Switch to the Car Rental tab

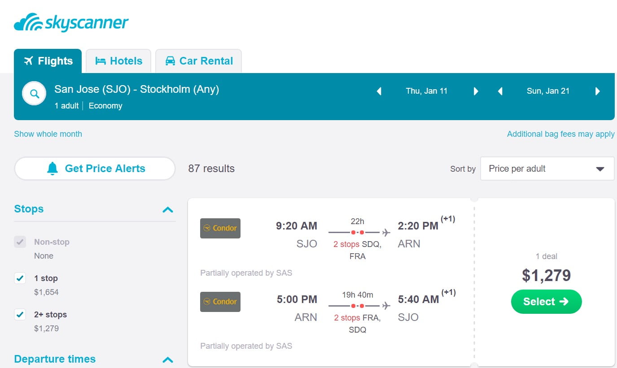click(x=198, y=61)
